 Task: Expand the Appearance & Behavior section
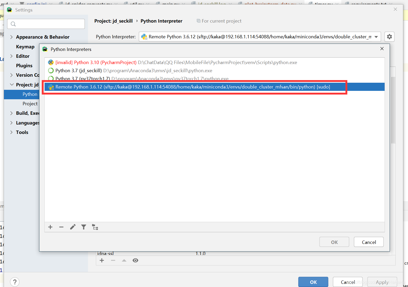(11, 37)
